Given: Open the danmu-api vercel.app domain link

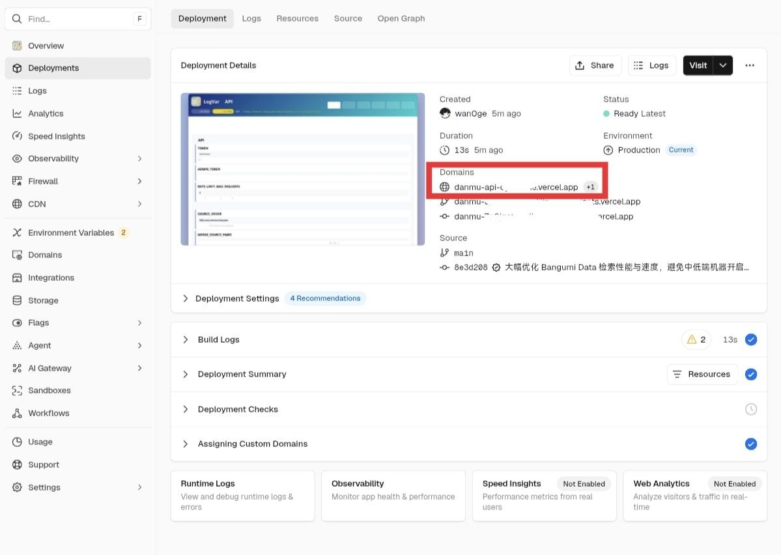Looking at the screenshot, I should click(516, 188).
